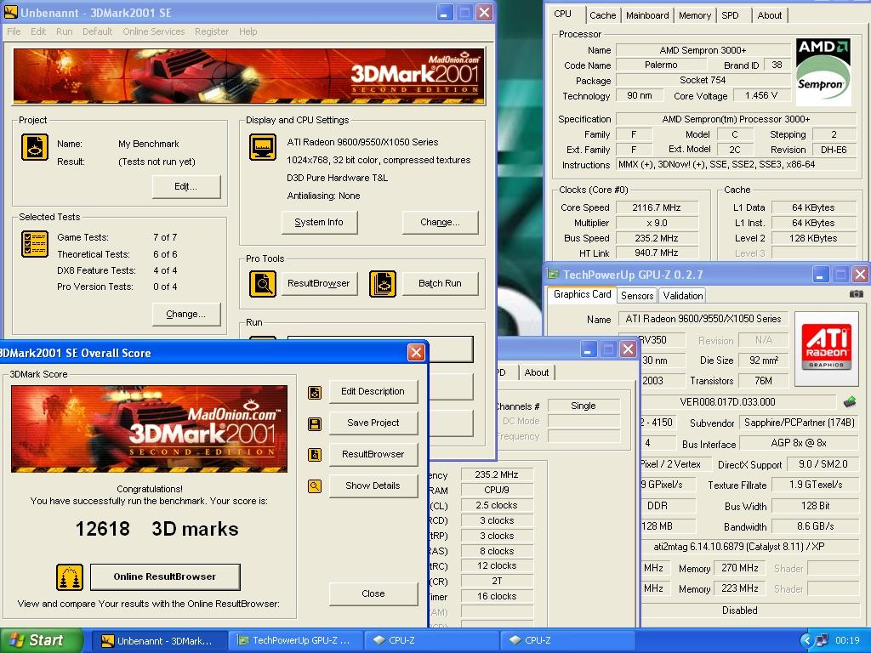Viewport: 871px width, 653px height.
Task: Click the monitor icon in Display settings
Action: tap(263, 147)
